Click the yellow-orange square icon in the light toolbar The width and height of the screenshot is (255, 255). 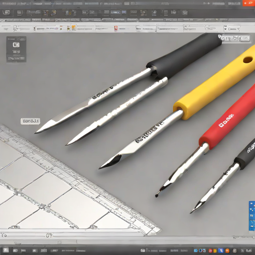74,27
